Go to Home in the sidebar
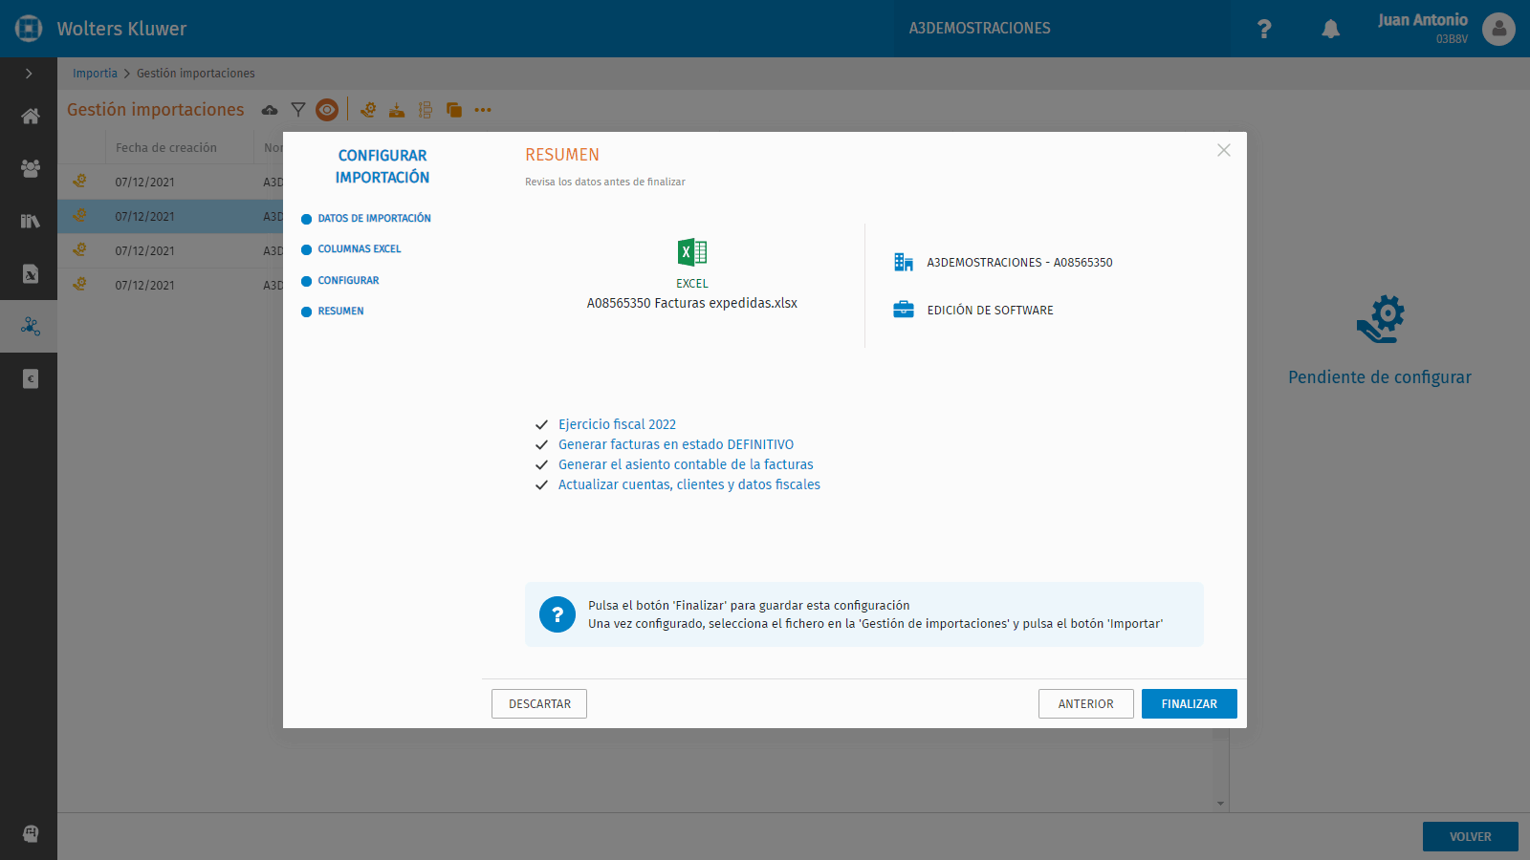 click(x=30, y=117)
